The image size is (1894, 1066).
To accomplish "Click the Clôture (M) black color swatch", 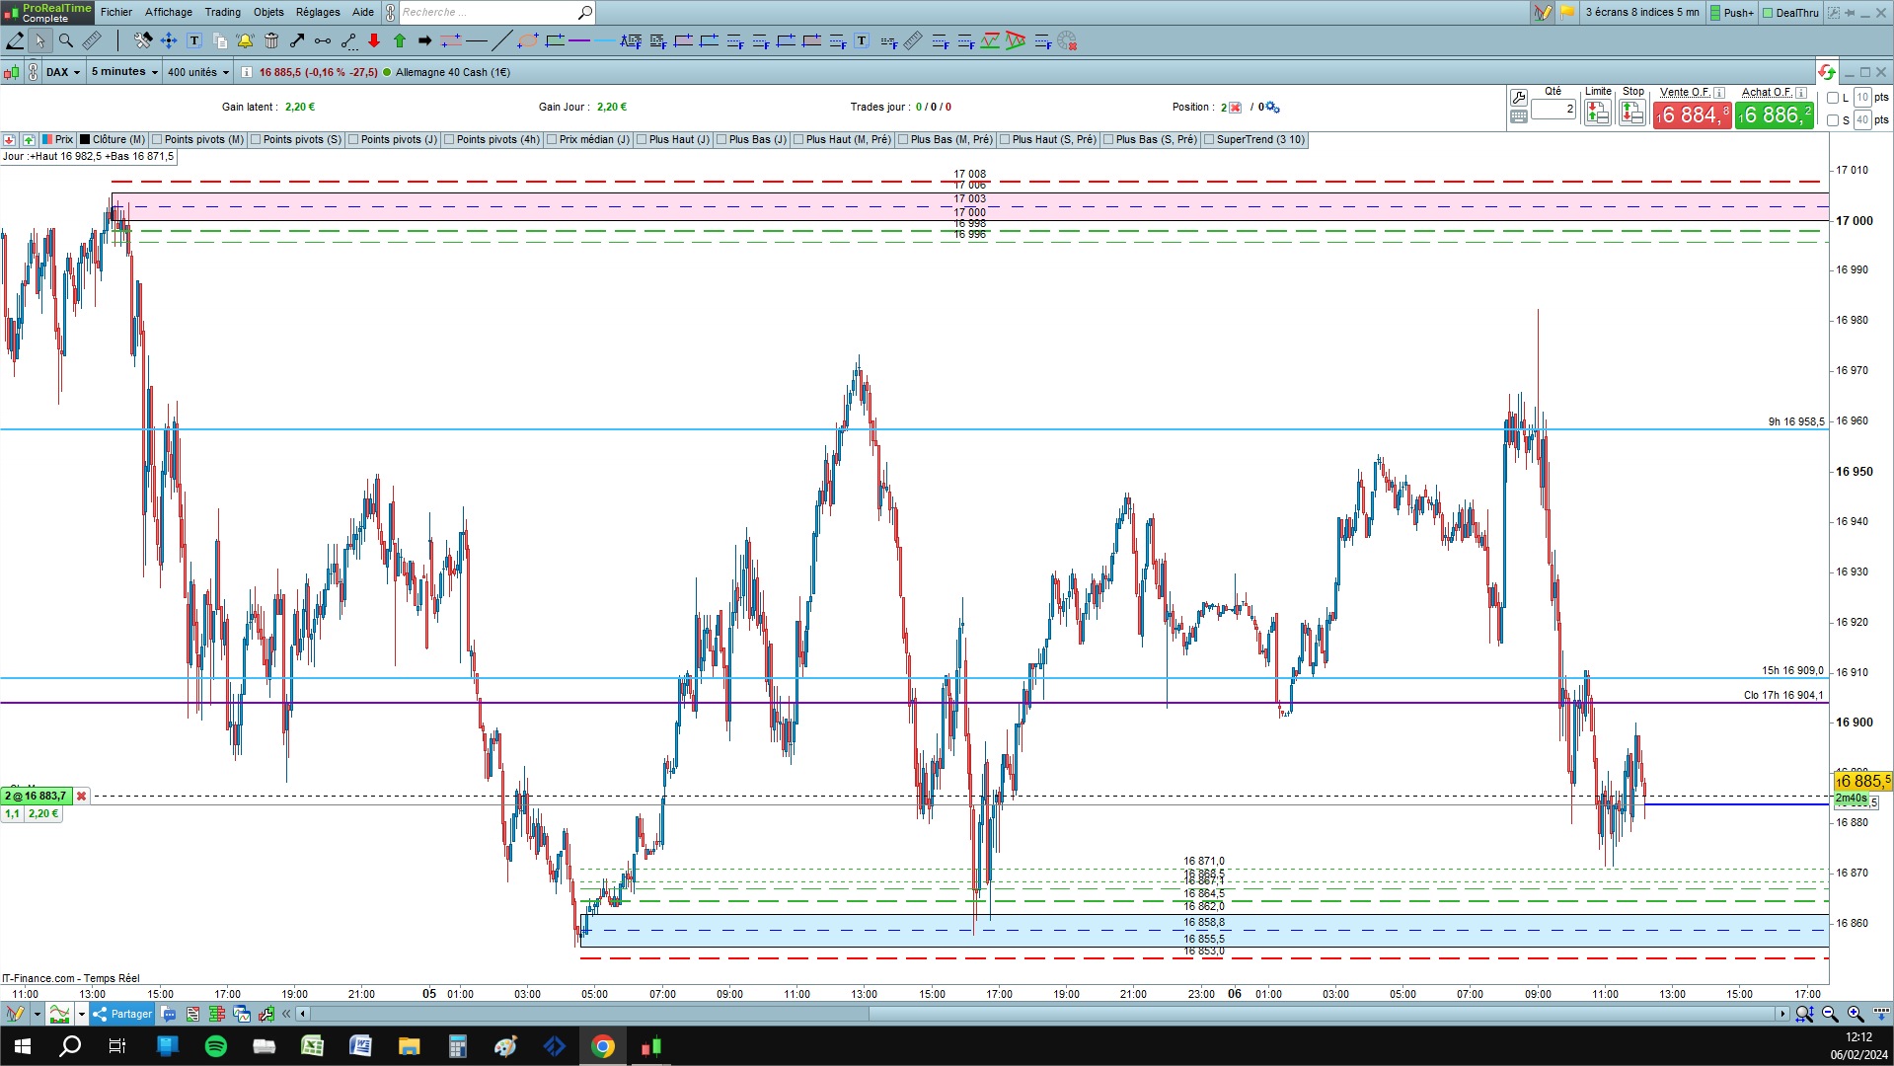I will coord(85,140).
